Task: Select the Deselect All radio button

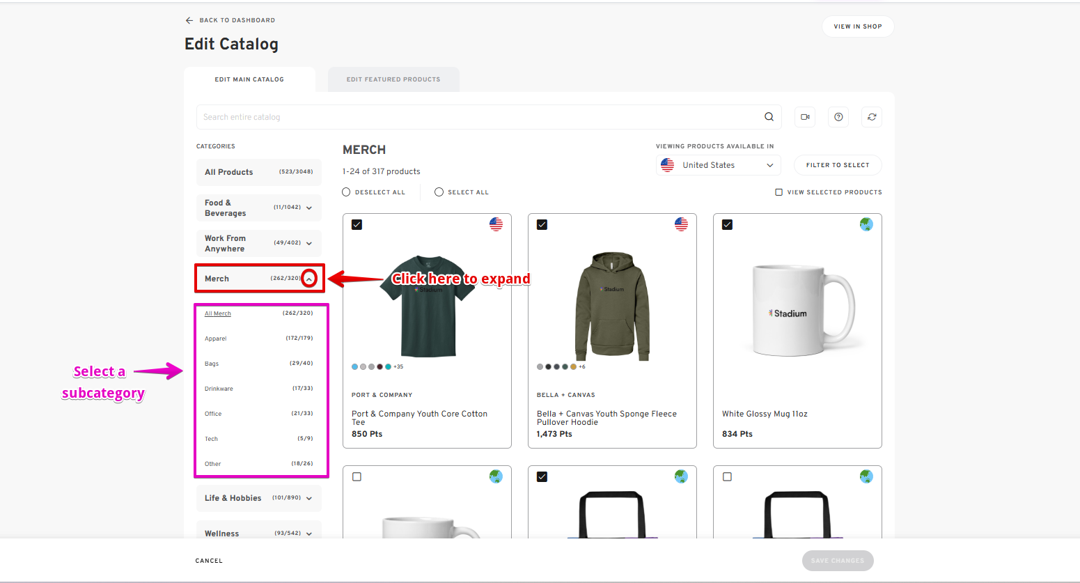Action: pyautogui.click(x=347, y=192)
